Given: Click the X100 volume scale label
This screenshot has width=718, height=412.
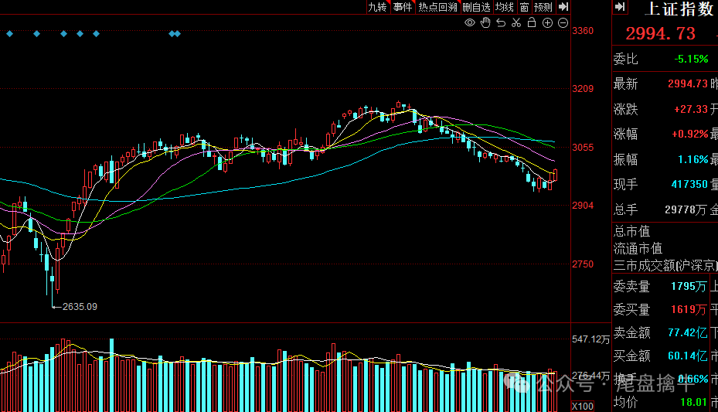Looking at the screenshot, I should (x=583, y=406).
